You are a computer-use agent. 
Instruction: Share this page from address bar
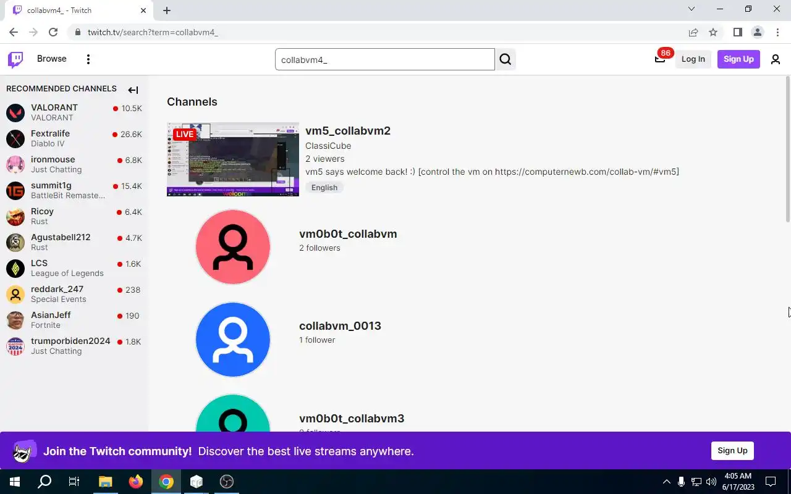[x=693, y=32]
